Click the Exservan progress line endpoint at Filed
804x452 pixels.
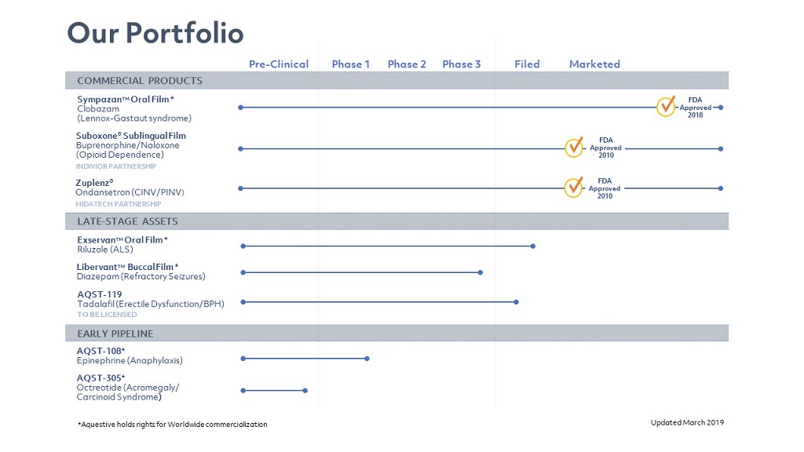point(533,246)
